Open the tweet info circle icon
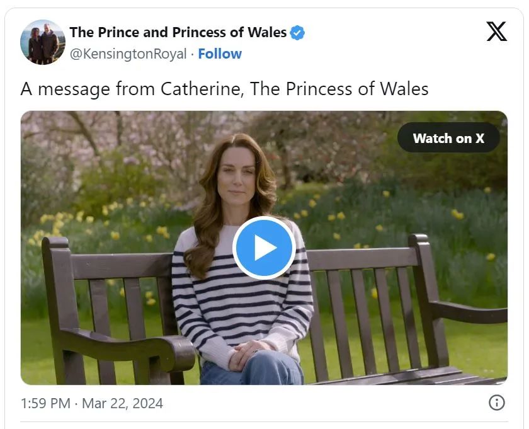The width and height of the screenshot is (529, 429). coord(497,403)
